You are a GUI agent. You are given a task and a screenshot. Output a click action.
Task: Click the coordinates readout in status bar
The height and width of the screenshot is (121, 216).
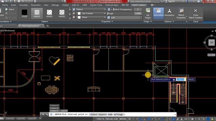[107, 119]
